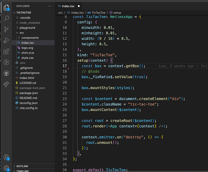Click the logo.svg file icon

point(19,48)
